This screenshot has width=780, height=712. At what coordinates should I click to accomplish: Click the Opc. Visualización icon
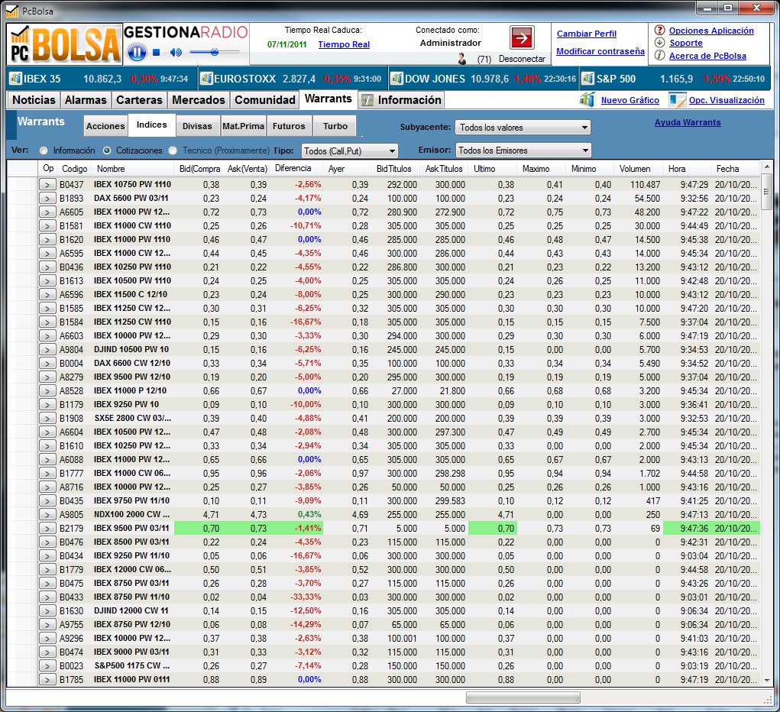(677, 99)
